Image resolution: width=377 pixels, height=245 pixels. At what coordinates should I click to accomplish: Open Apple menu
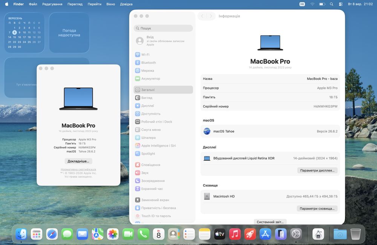7,4
